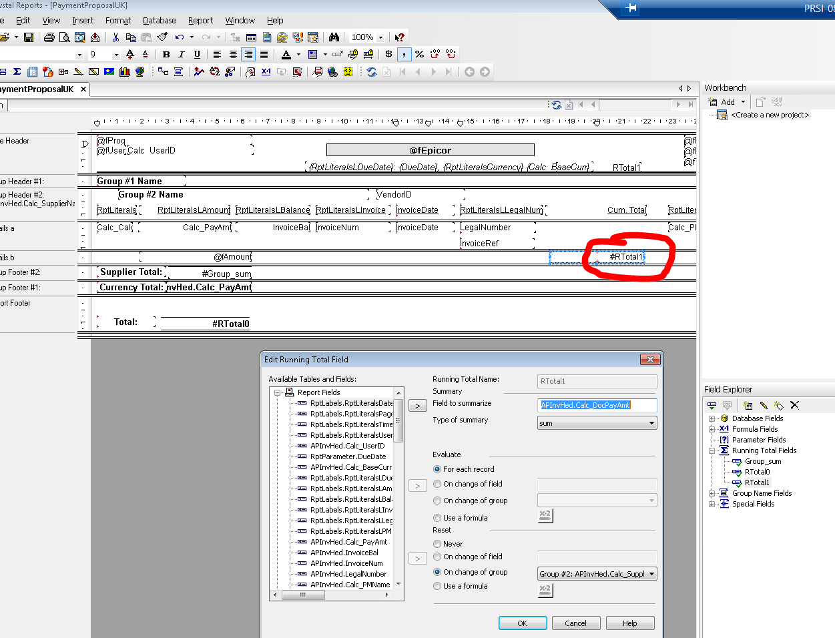
Task: Click the Refresh report data icon
Action: click(372, 72)
